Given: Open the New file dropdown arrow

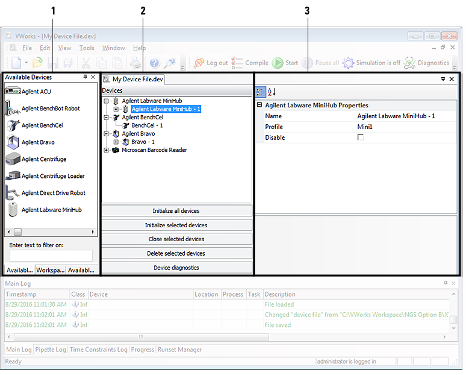Looking at the screenshot, I should click(x=26, y=63).
